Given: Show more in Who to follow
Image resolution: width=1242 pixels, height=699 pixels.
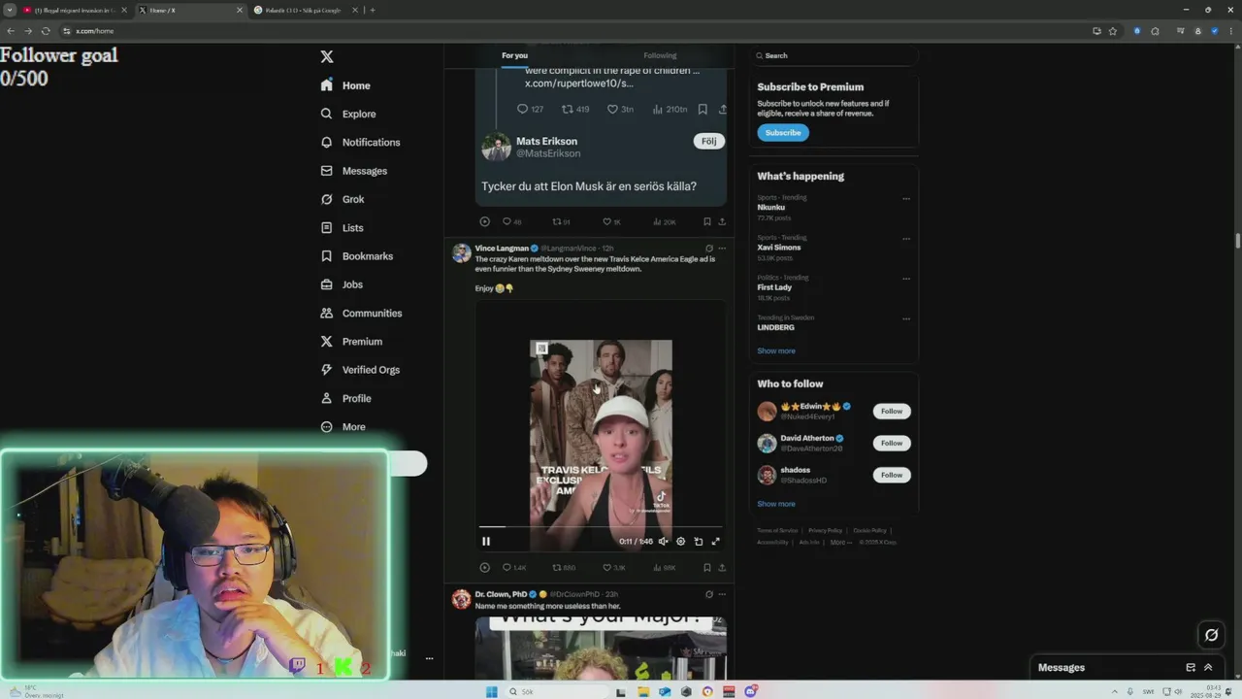Looking at the screenshot, I should click(x=776, y=504).
